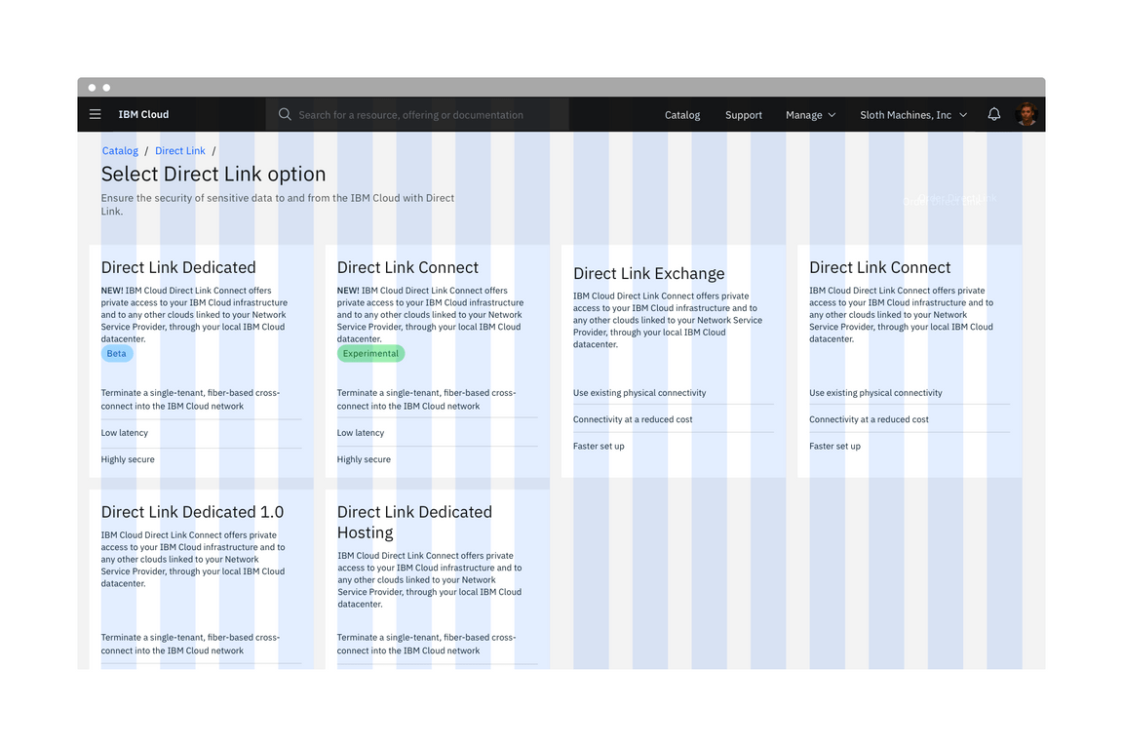Select the Experimental Direct Link Connect card title
The image size is (1123, 748).
click(x=407, y=267)
